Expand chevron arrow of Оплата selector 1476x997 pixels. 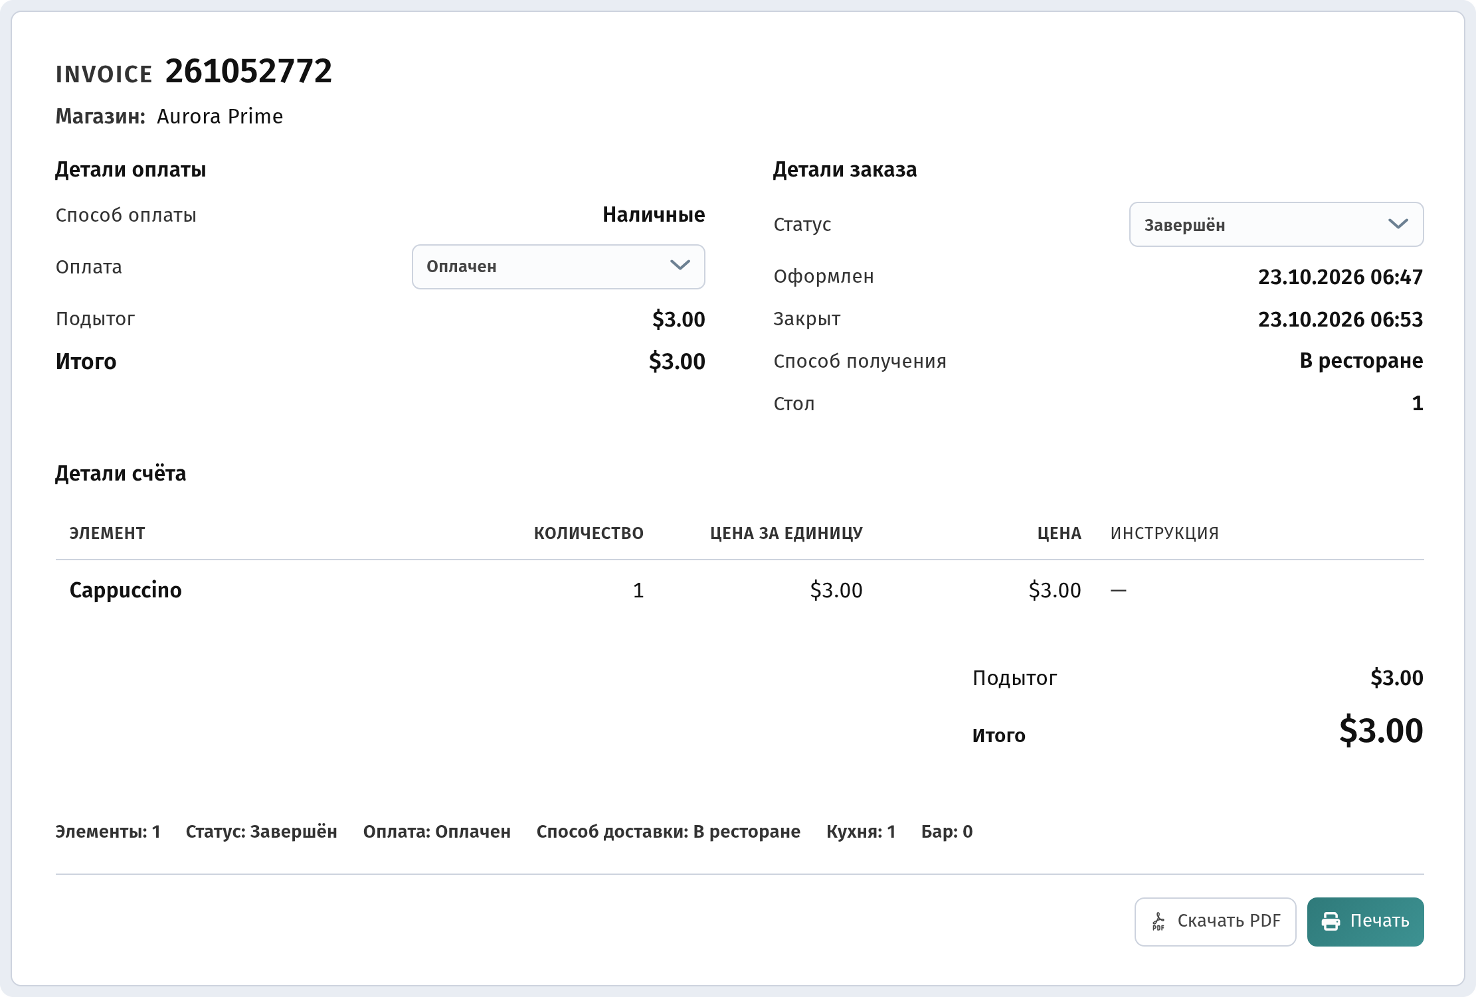(680, 266)
